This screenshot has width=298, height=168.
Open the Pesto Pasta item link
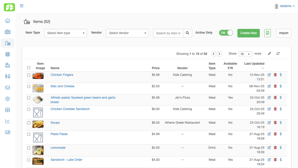59,134
